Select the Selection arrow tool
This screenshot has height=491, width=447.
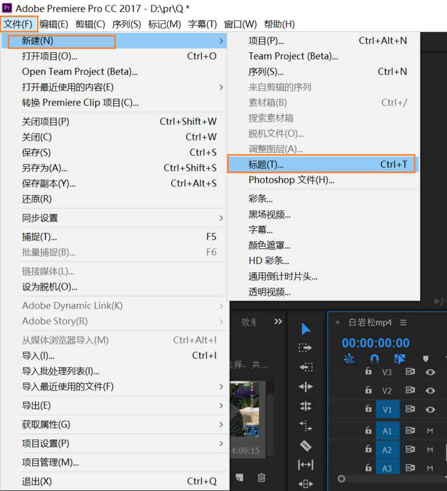[x=305, y=330]
